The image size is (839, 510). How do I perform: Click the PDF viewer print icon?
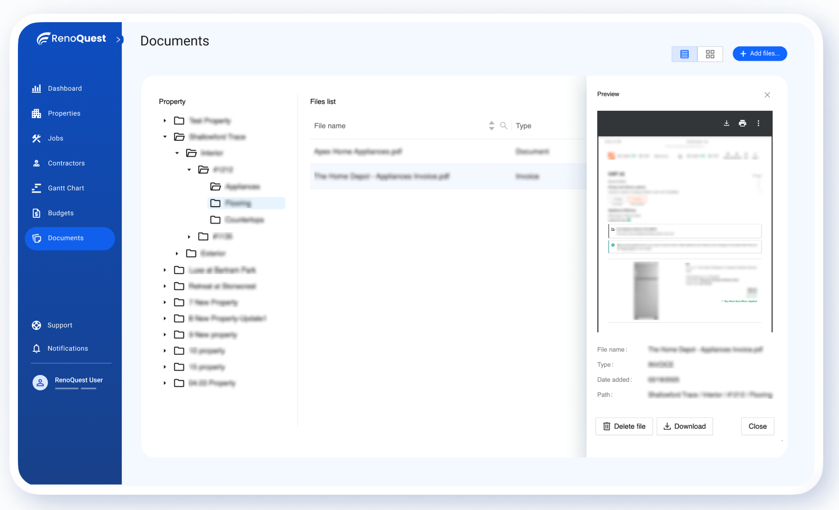pos(743,123)
